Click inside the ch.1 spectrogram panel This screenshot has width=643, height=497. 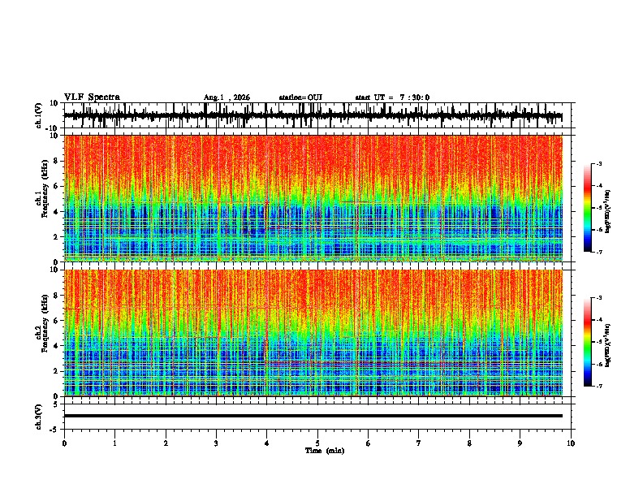pos(313,198)
